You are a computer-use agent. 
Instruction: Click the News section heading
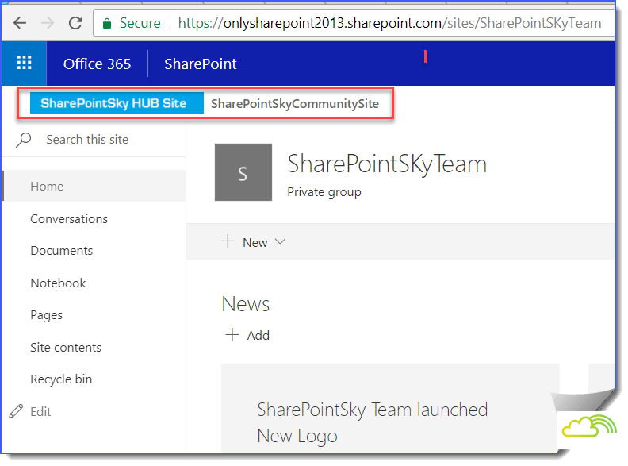click(x=246, y=304)
